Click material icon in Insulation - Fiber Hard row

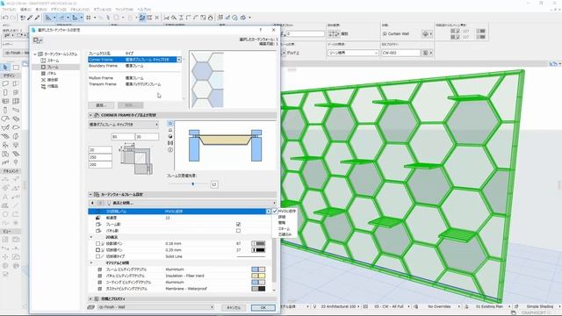(99, 276)
